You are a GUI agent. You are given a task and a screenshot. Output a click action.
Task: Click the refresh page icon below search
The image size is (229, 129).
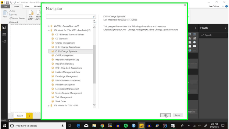(x=94, y=22)
